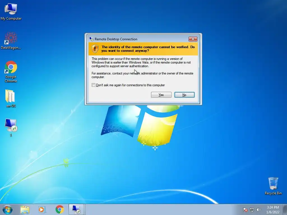Select the Google Chrome desktop shortcut
The image size is (287, 215).
coord(11,71)
